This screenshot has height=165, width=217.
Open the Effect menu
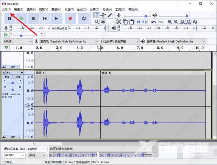click(95, 10)
